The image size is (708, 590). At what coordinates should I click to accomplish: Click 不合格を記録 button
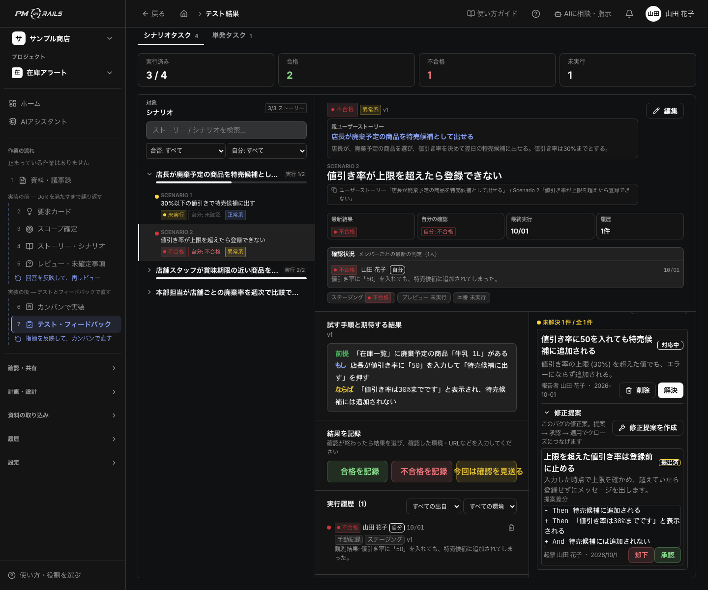pos(422,472)
